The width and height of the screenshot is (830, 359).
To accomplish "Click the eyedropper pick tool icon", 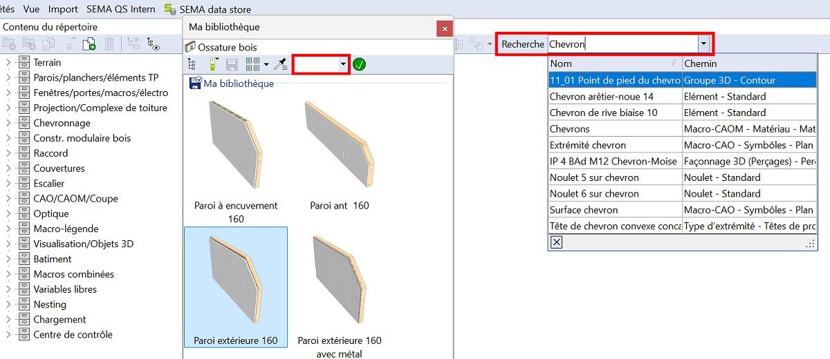I will click(280, 64).
